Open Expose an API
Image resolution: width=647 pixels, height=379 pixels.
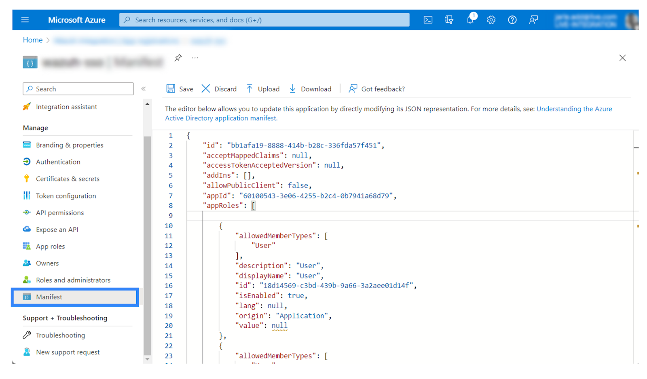tap(57, 230)
